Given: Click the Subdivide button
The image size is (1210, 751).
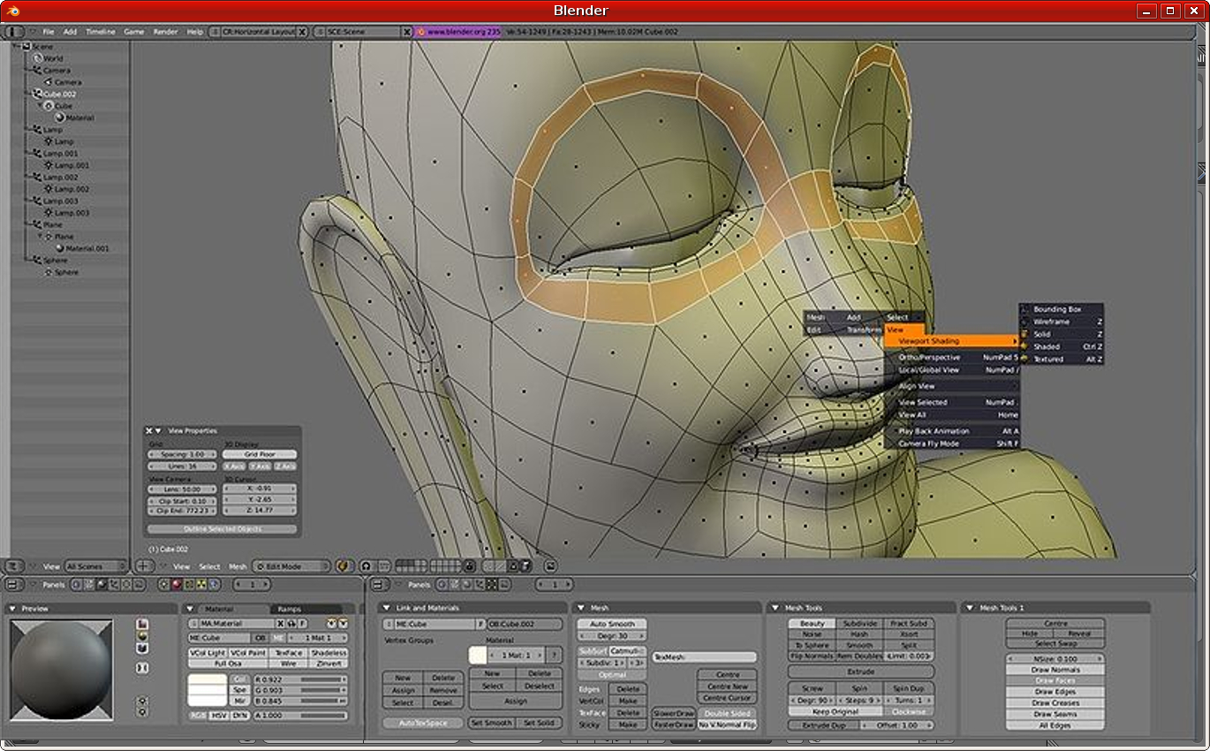Looking at the screenshot, I should [x=859, y=623].
